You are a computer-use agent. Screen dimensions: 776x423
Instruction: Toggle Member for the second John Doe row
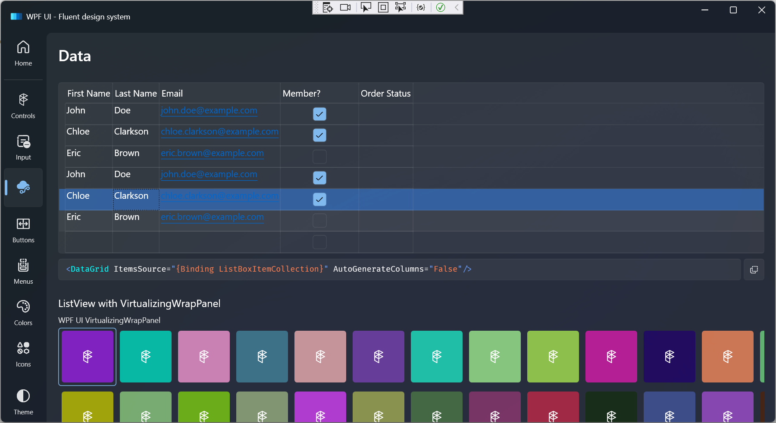(x=319, y=178)
